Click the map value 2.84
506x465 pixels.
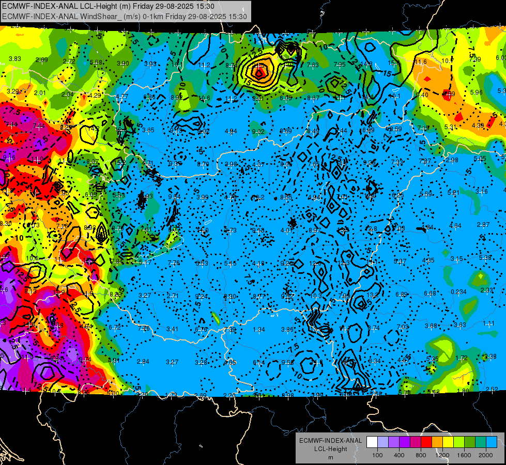[143, 362]
